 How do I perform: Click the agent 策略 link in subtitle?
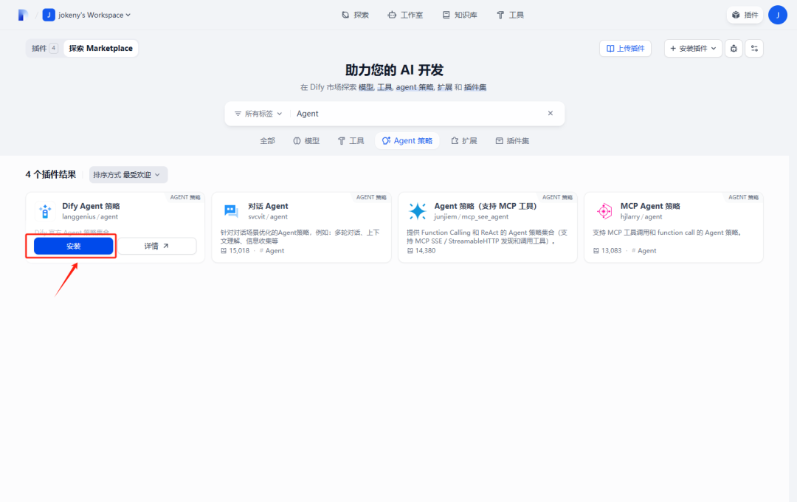point(414,88)
